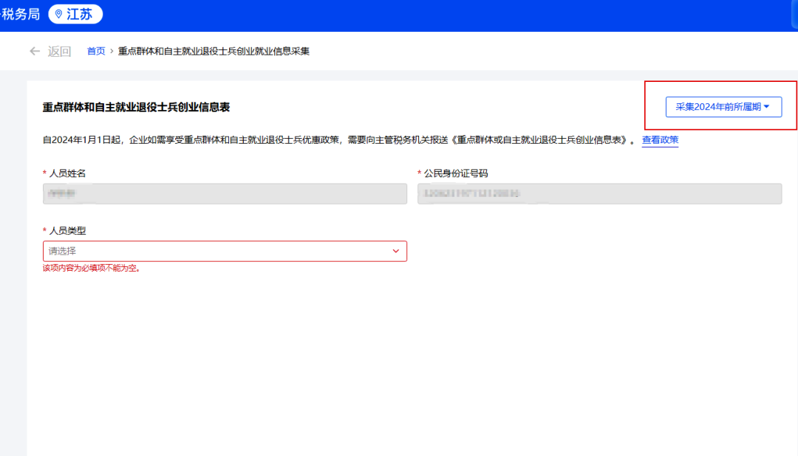Image resolution: width=798 pixels, height=456 pixels.
Task: Click the back arrow icon
Action: point(35,52)
